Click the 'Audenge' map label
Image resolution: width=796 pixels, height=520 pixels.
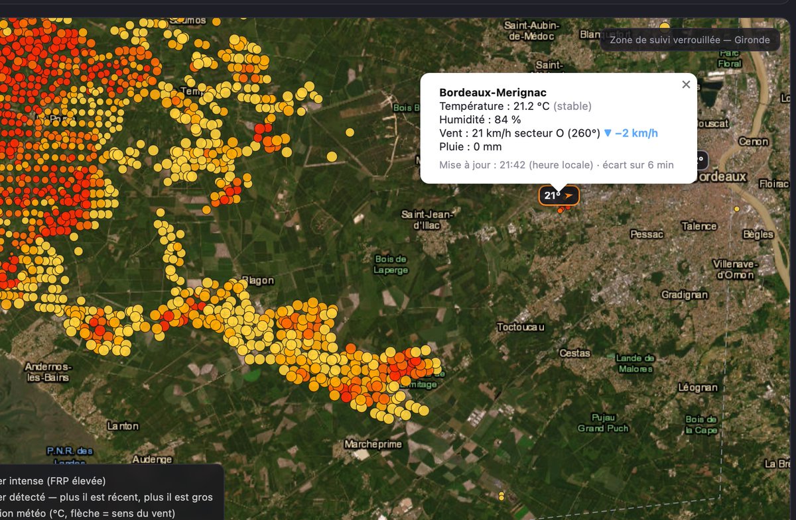(x=152, y=459)
